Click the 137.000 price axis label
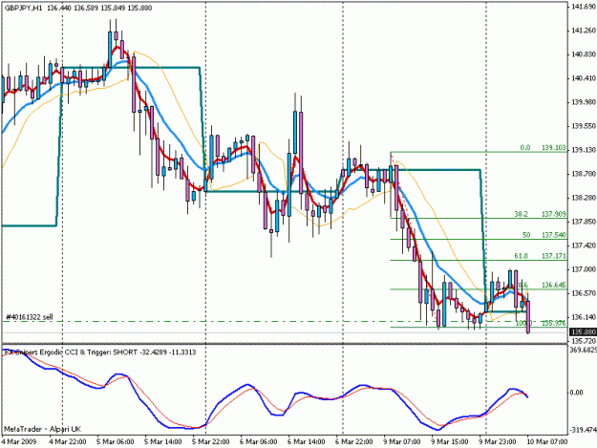Image resolution: width=597 pixels, height=448 pixels. point(584,269)
